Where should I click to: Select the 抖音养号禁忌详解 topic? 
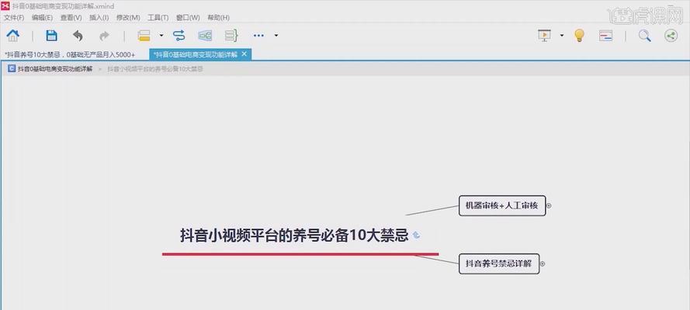[x=499, y=264]
